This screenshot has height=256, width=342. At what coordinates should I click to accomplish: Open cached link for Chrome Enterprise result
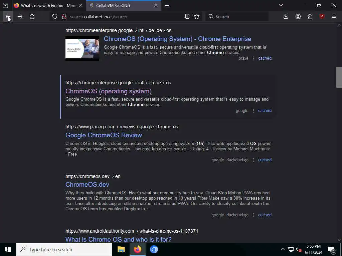click(x=265, y=58)
